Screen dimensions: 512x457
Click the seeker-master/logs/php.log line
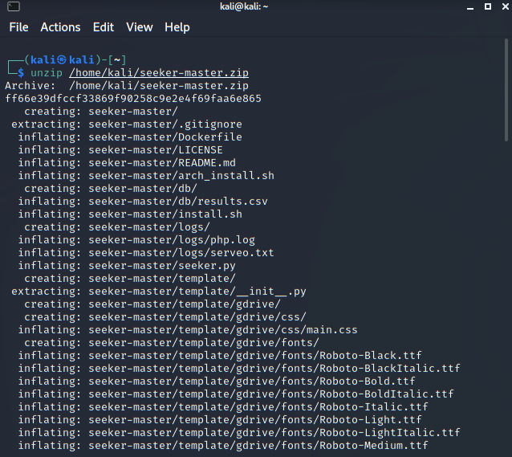[x=136, y=239]
